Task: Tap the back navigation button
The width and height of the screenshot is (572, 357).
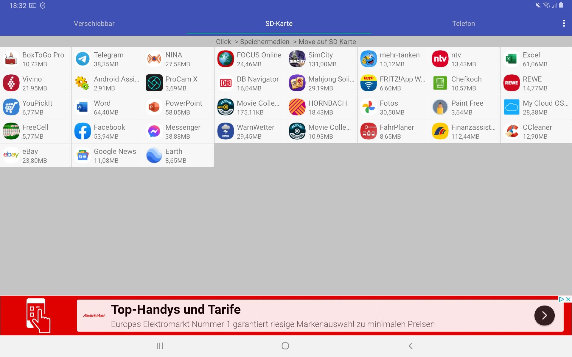Action: [411, 346]
